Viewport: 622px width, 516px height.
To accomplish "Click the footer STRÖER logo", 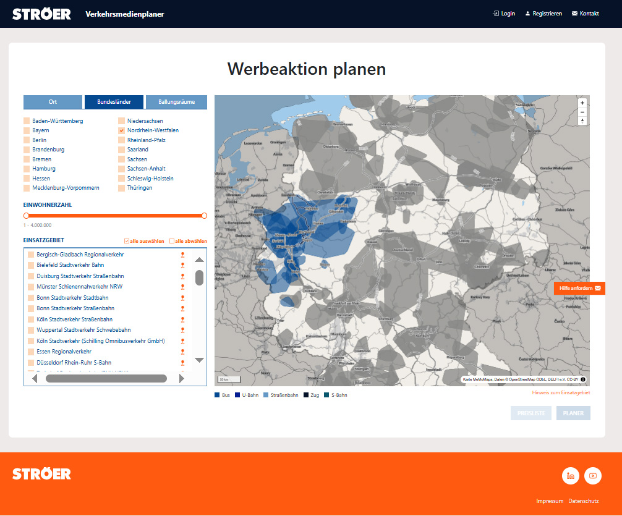I will click(x=41, y=474).
